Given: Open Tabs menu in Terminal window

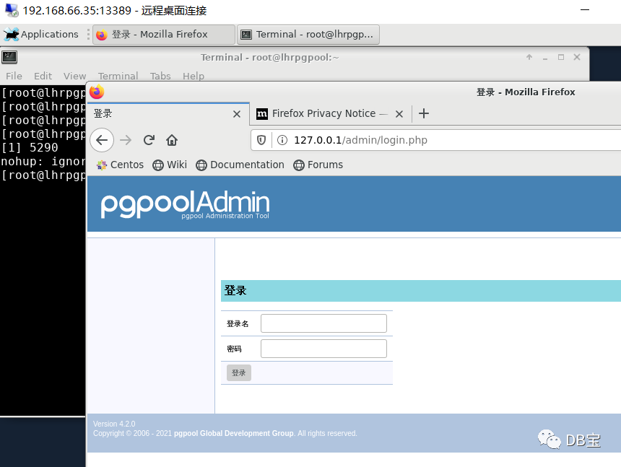Looking at the screenshot, I should click(160, 76).
